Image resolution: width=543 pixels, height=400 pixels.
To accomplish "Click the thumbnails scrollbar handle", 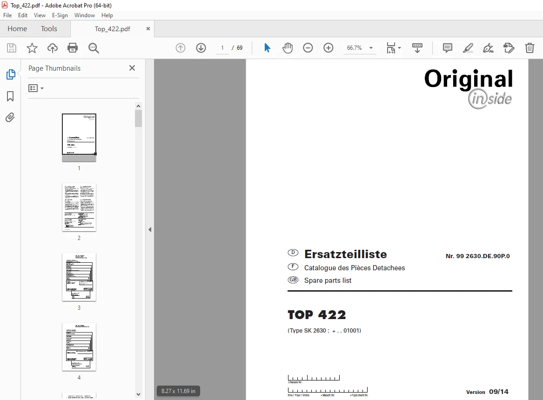I will tap(138, 119).
